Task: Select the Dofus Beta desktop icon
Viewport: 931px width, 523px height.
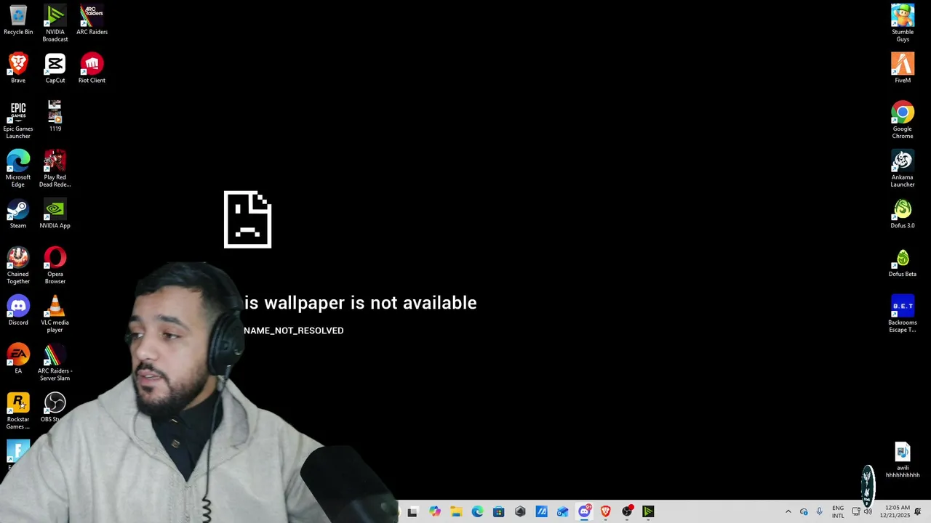Action: coord(903,263)
